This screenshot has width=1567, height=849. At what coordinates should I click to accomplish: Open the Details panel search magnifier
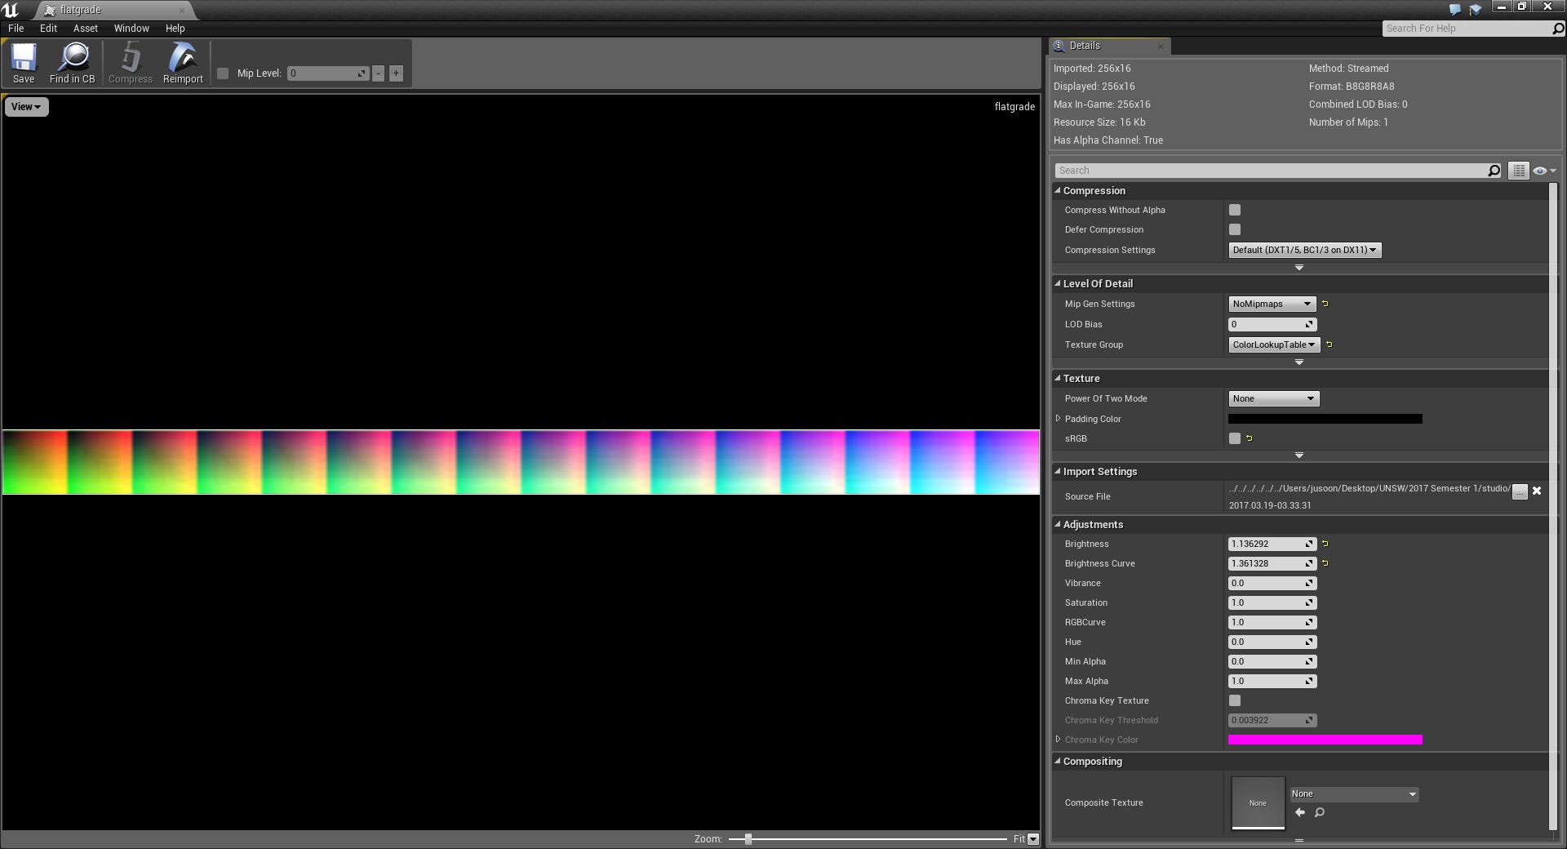coord(1494,170)
